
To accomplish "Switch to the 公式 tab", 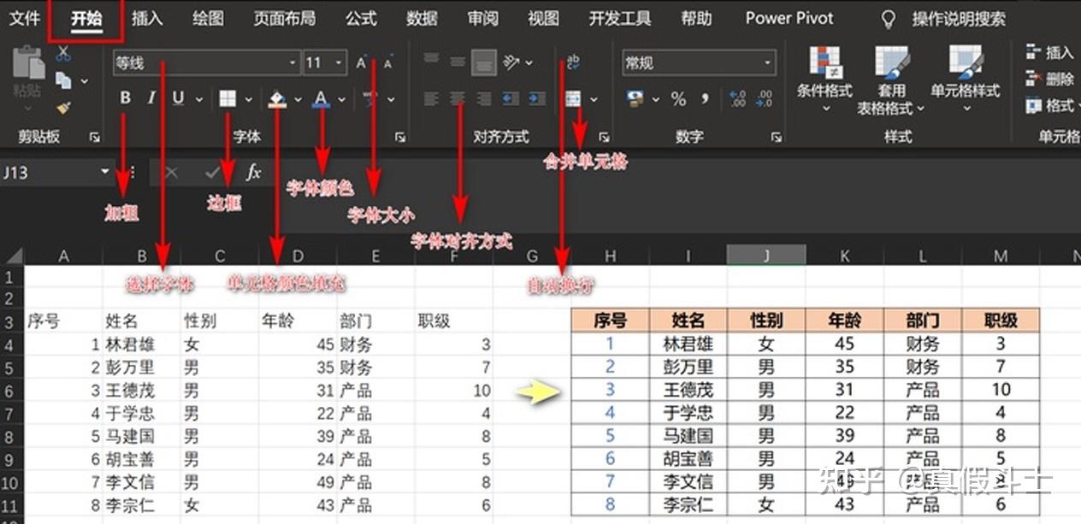I will point(361,18).
